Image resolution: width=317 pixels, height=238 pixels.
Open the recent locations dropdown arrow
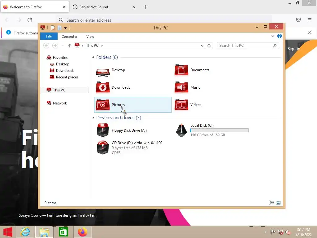click(63, 46)
